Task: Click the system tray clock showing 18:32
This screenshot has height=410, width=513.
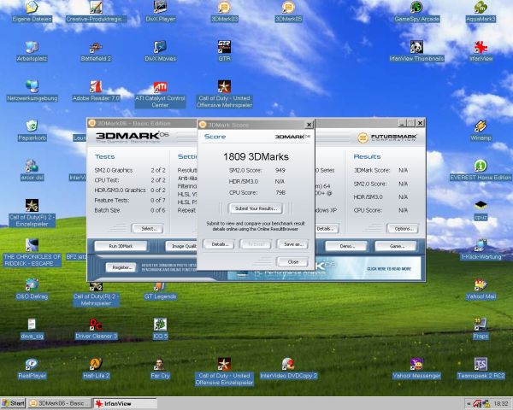Action: pos(501,403)
